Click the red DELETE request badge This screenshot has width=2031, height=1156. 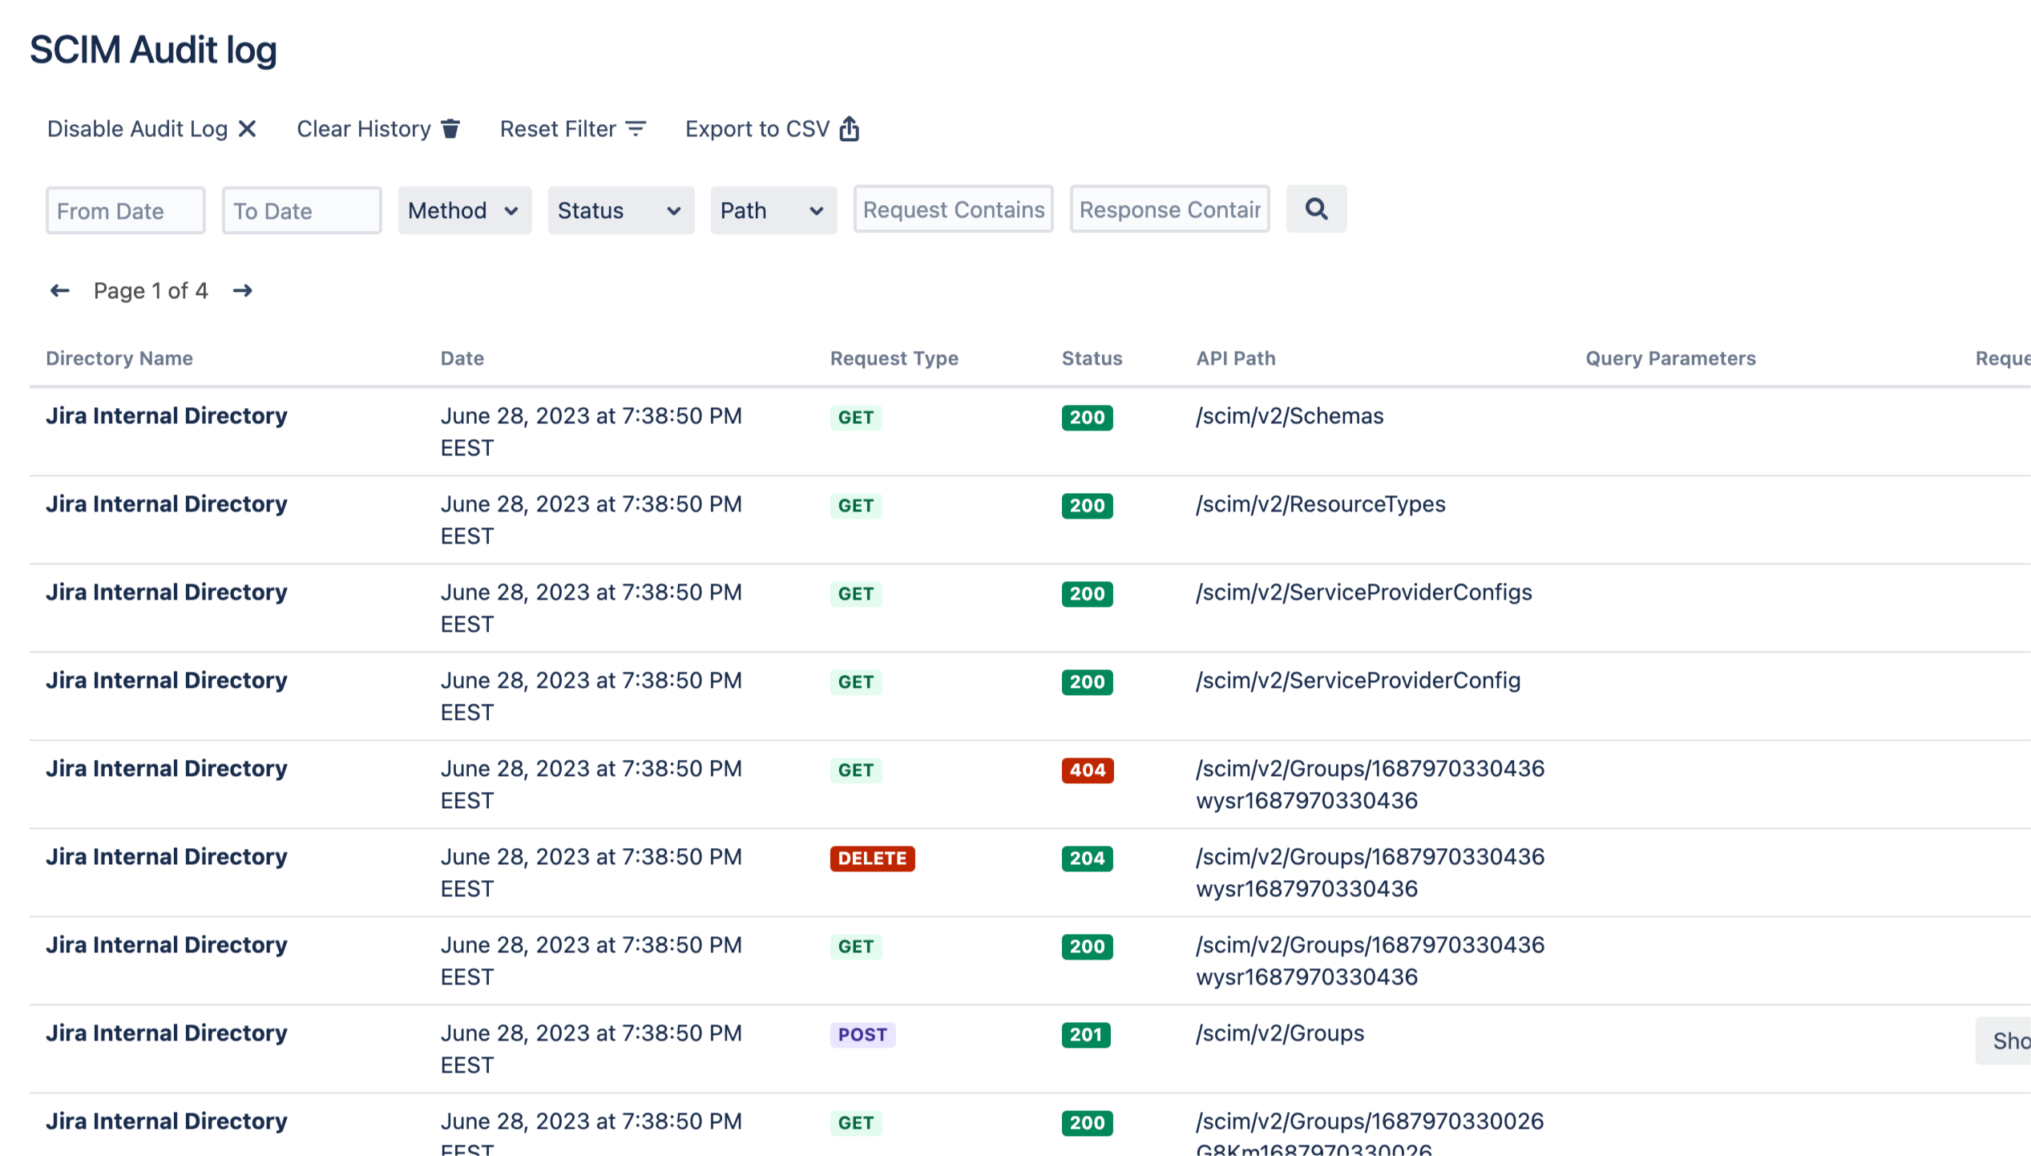click(x=872, y=859)
